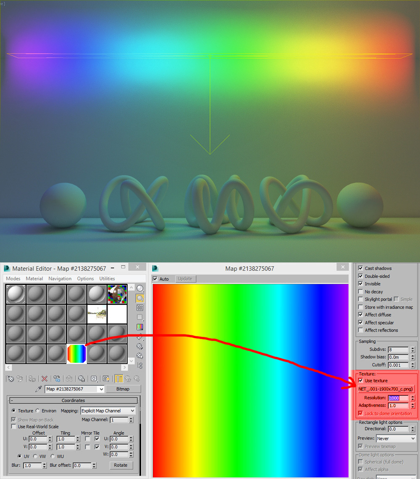Click the Get Material icon
The width and height of the screenshot is (420, 479).
pyautogui.click(x=10, y=379)
